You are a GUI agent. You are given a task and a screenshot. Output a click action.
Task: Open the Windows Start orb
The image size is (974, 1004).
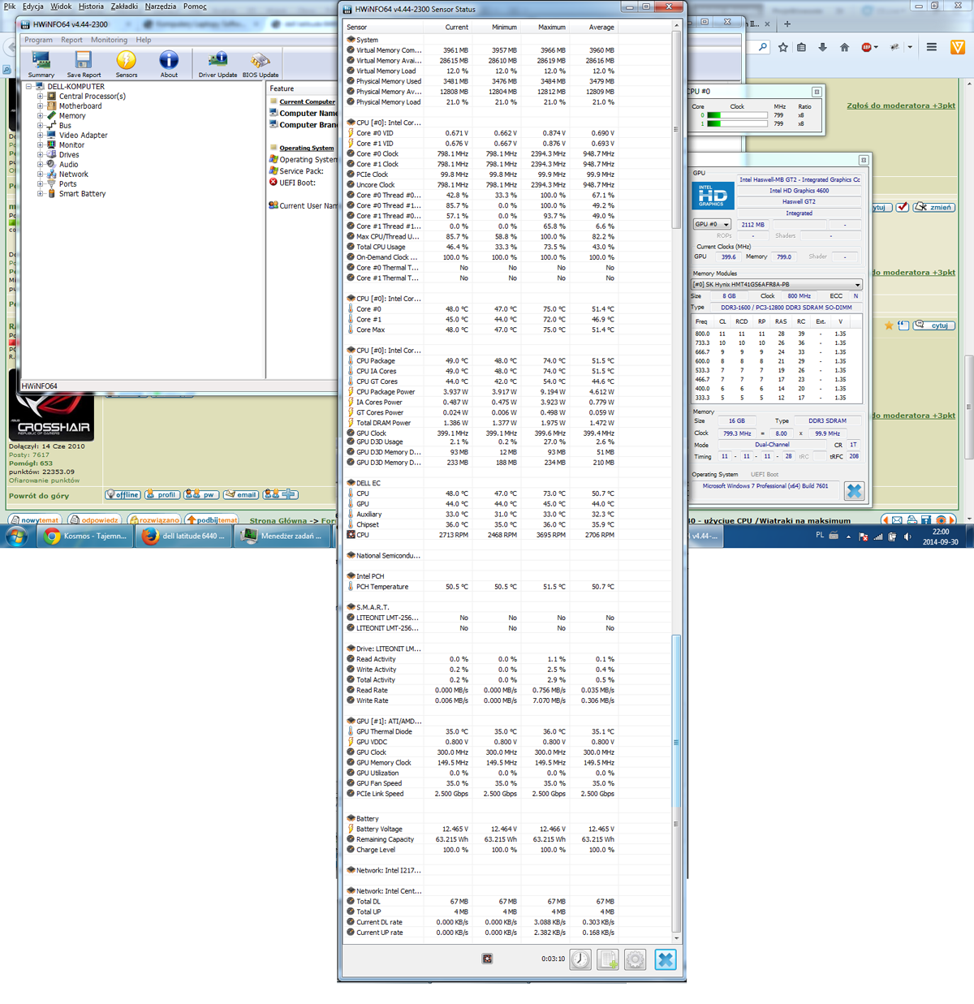click(x=16, y=536)
